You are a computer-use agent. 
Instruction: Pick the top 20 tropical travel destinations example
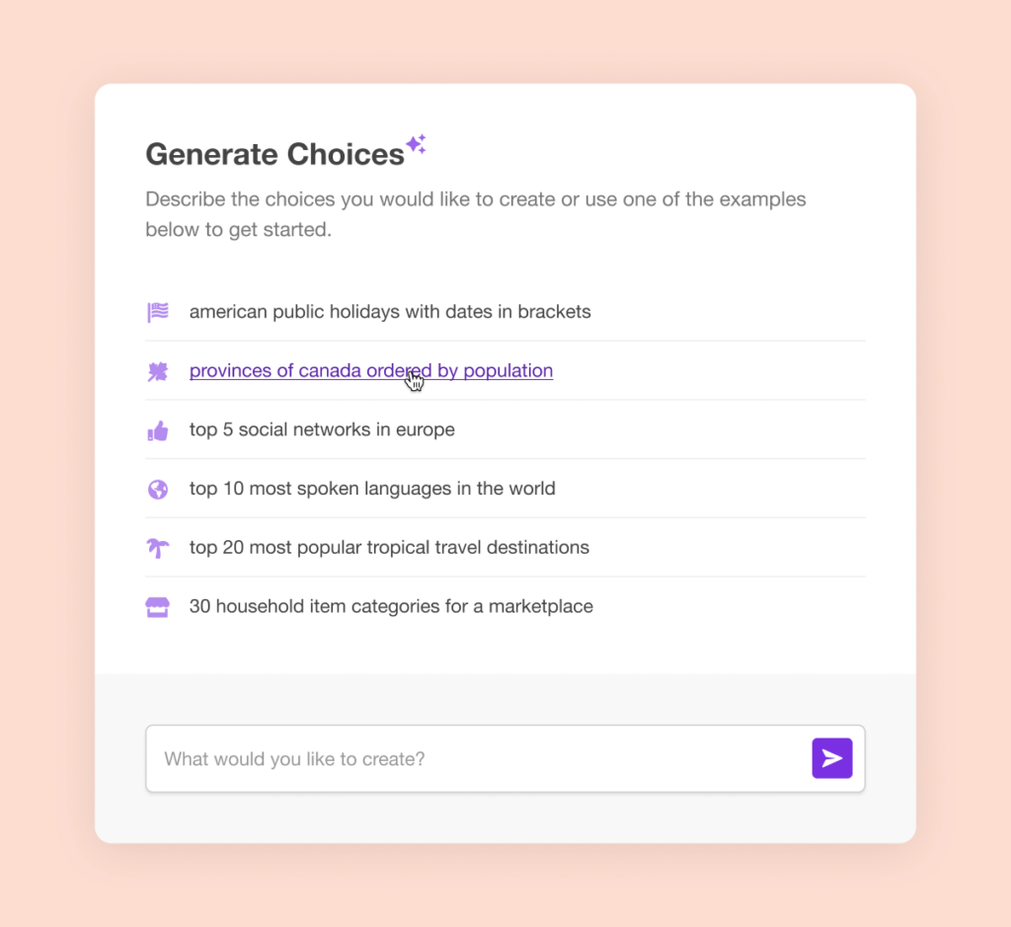click(389, 547)
